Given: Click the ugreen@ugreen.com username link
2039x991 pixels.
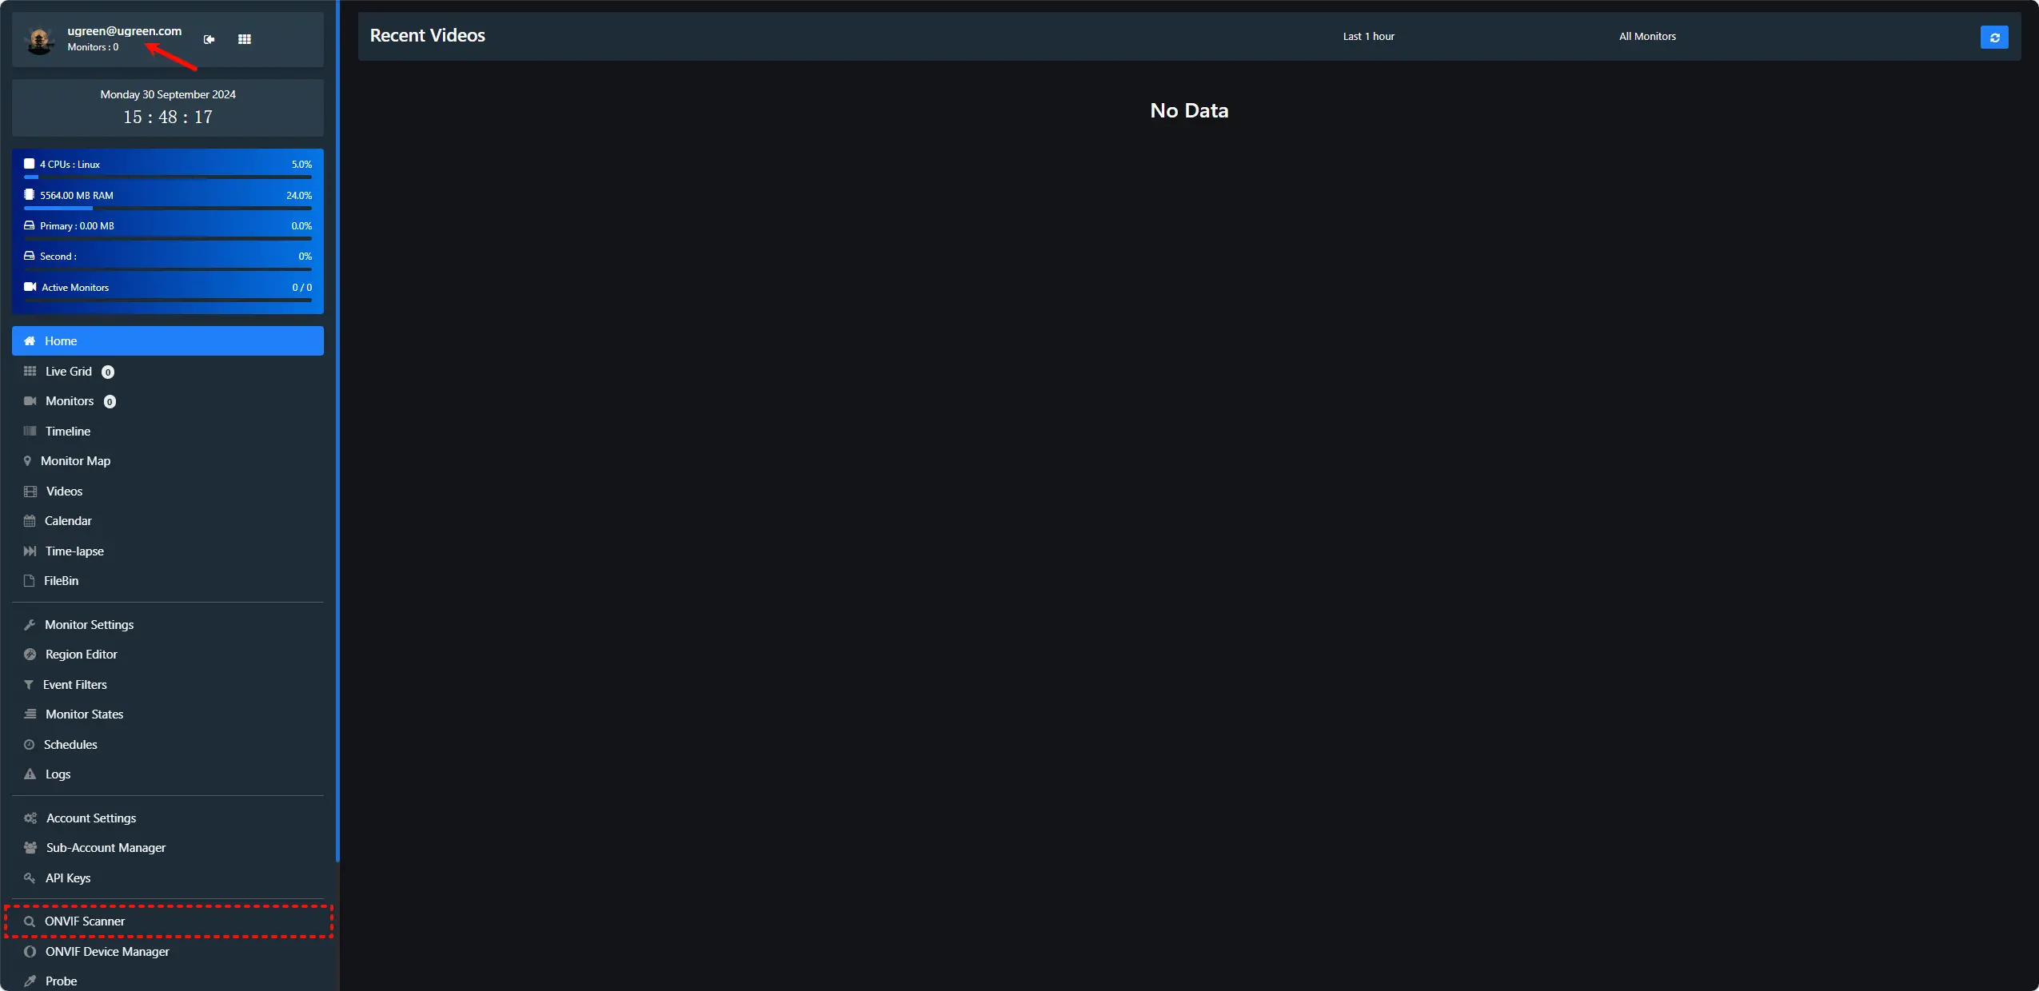Looking at the screenshot, I should coord(124,31).
